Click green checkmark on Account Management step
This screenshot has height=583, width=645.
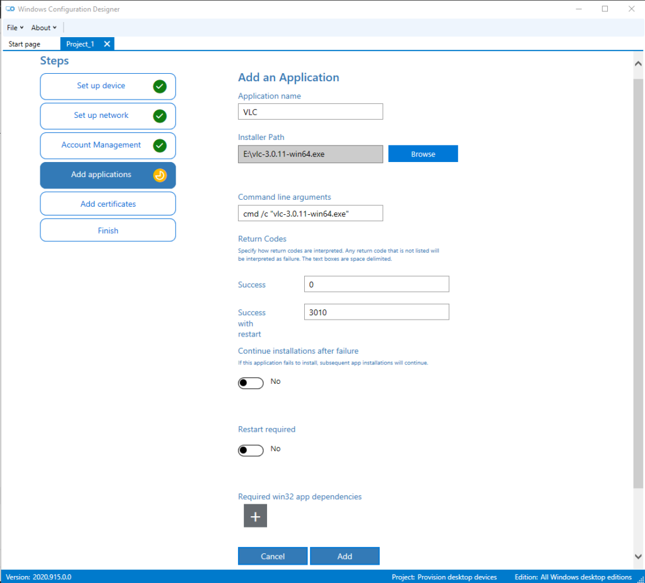(159, 146)
